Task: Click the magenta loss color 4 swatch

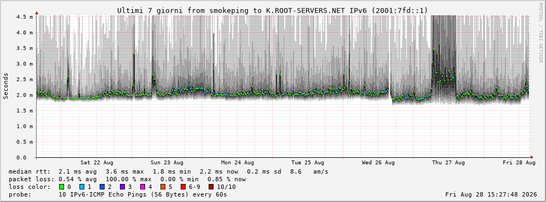Action: [142, 187]
